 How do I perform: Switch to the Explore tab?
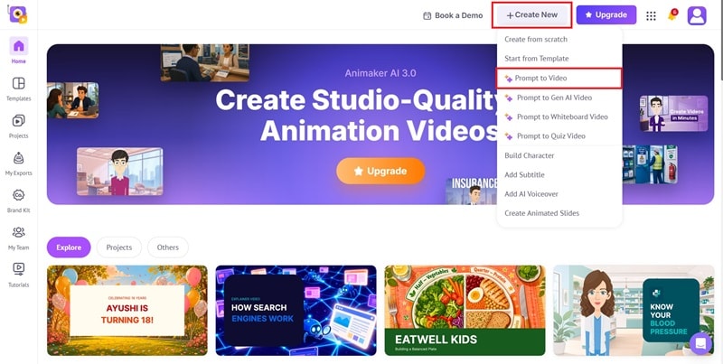pyautogui.click(x=69, y=247)
